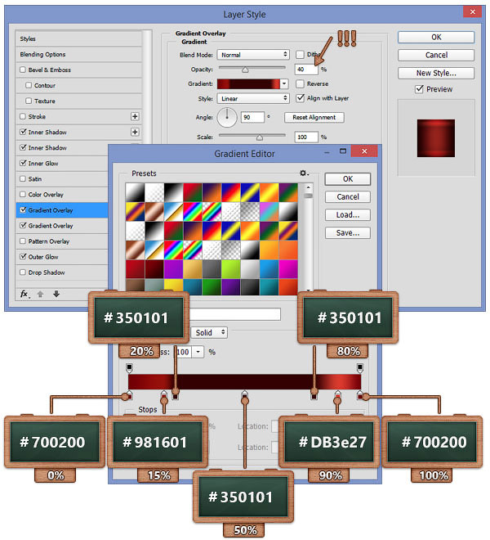Open the Blend Mode Normal dropdown

click(253, 55)
